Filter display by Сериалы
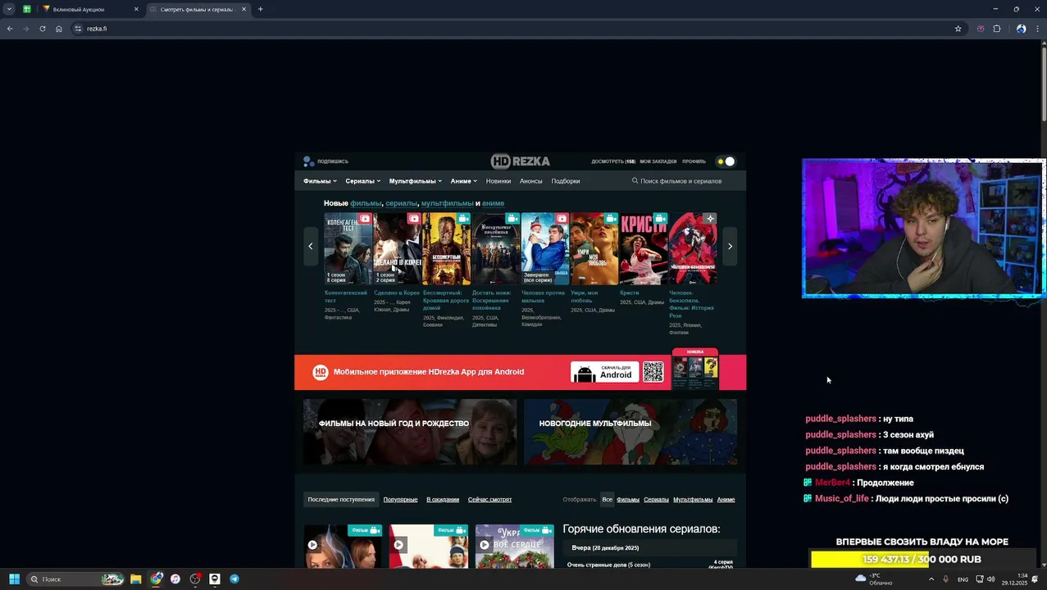Screen dimensions: 1047x590 point(656,499)
